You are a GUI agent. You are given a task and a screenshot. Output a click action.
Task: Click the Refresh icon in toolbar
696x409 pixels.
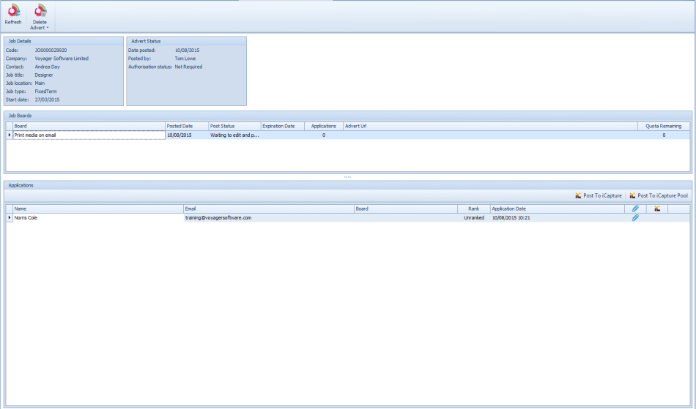(13, 10)
